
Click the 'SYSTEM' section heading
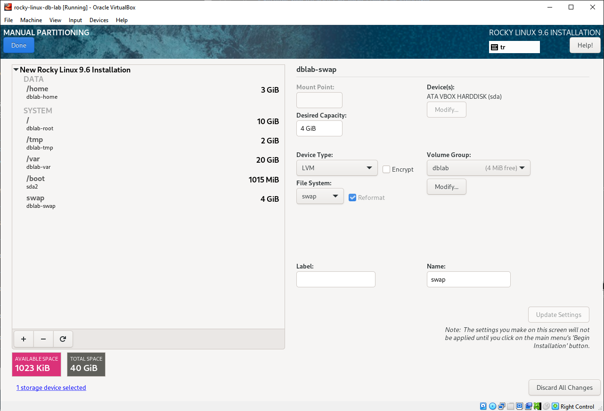point(38,111)
